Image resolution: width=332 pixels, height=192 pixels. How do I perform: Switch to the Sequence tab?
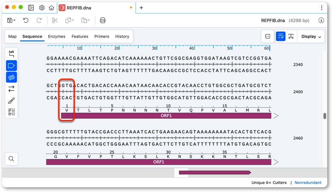coord(32,36)
